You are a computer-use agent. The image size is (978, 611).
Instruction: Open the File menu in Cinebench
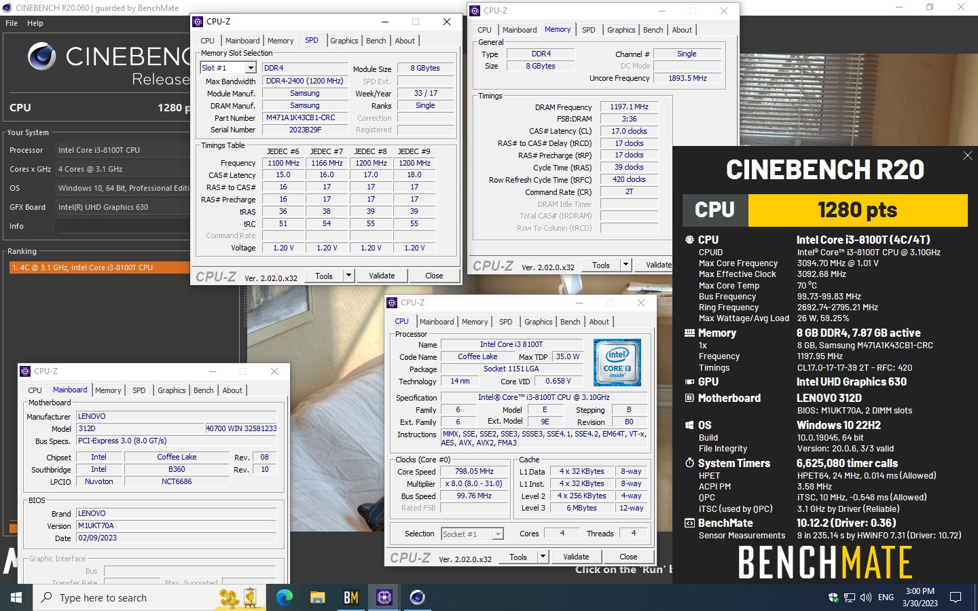point(12,23)
